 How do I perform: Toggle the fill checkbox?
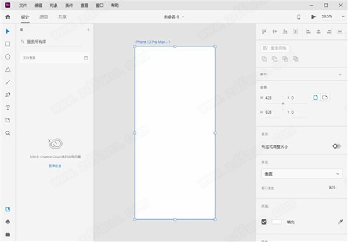click(264, 222)
